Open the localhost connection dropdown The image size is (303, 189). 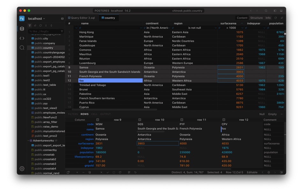(x=37, y=18)
